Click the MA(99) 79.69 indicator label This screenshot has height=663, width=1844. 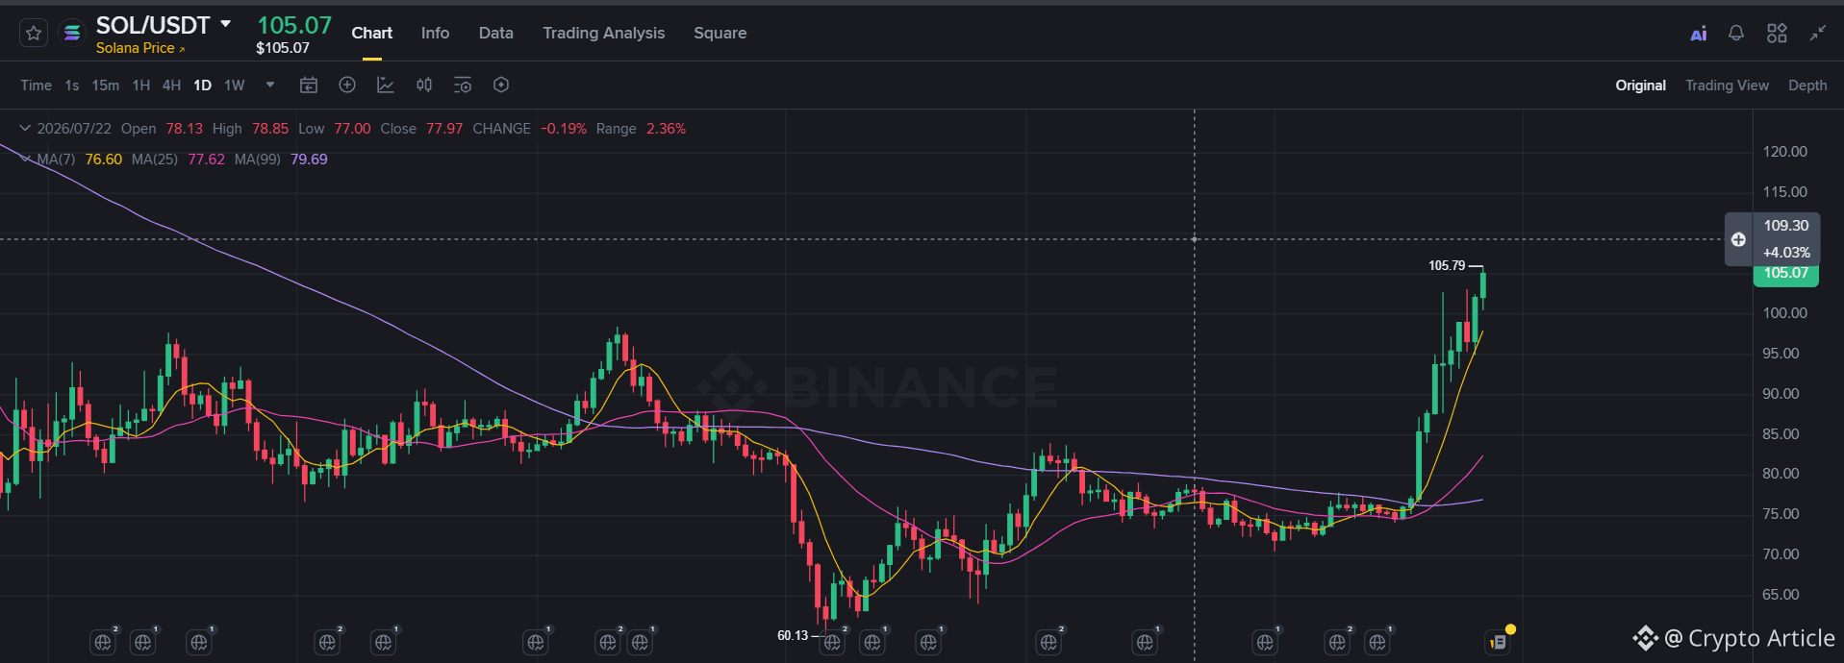coord(281,160)
